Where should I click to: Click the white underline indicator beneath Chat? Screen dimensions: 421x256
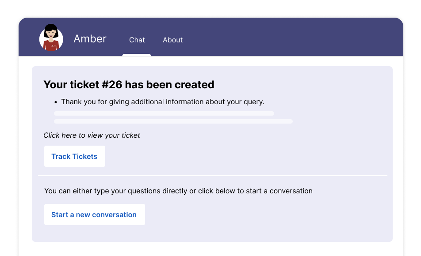tap(137, 55)
